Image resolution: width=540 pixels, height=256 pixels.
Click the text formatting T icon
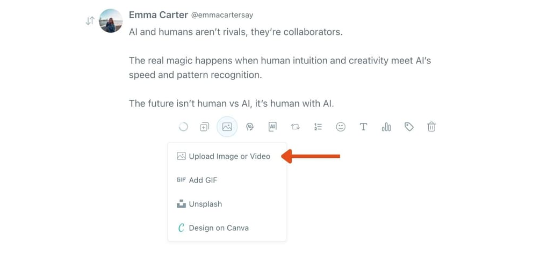coord(363,127)
